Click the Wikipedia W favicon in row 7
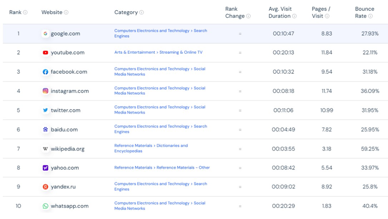 point(45,149)
